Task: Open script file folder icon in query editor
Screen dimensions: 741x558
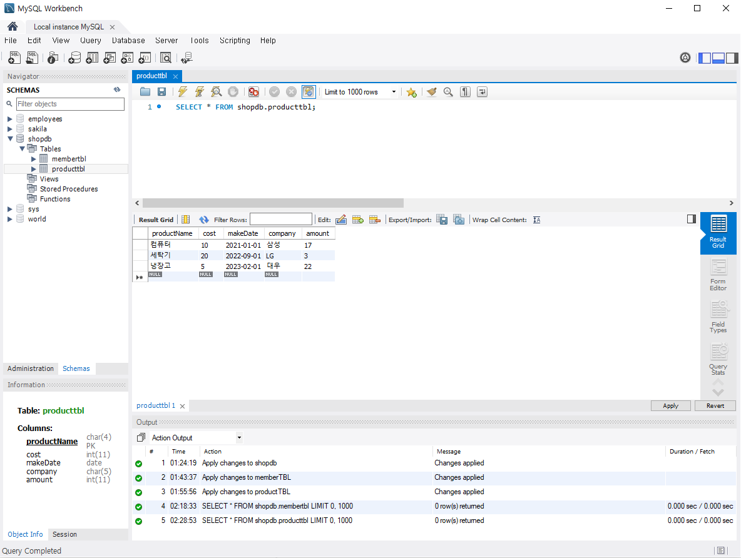Action: tap(145, 92)
